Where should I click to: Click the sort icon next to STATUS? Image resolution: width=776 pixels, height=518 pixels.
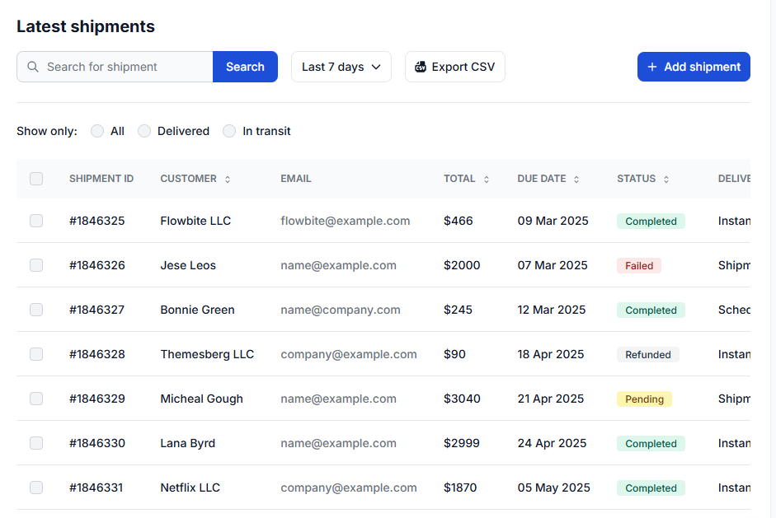pos(666,179)
